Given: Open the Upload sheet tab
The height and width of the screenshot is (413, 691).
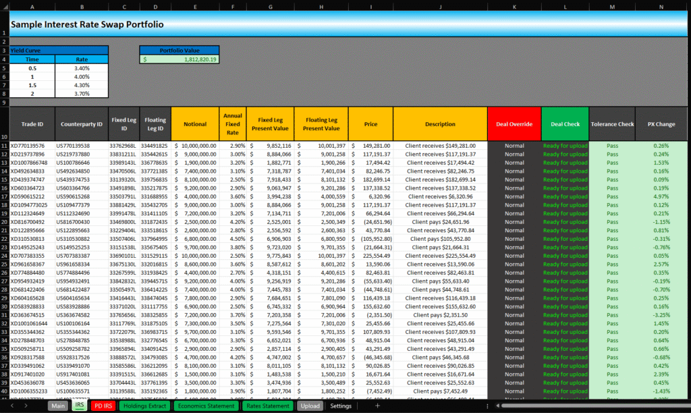Looking at the screenshot, I should click(310, 406).
